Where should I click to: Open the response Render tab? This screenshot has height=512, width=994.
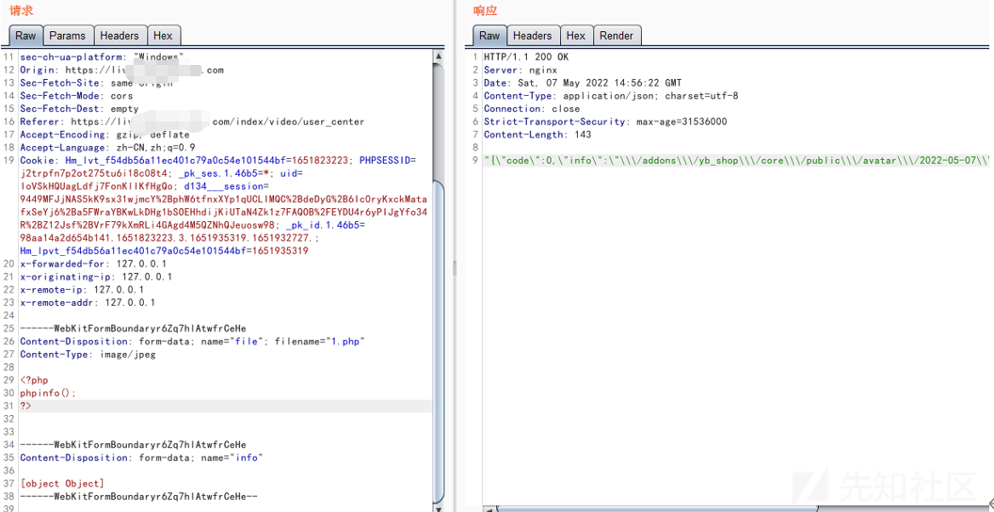coord(617,36)
